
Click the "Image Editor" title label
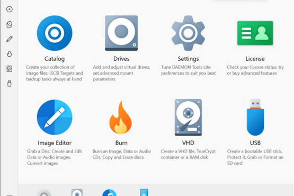[55, 143]
